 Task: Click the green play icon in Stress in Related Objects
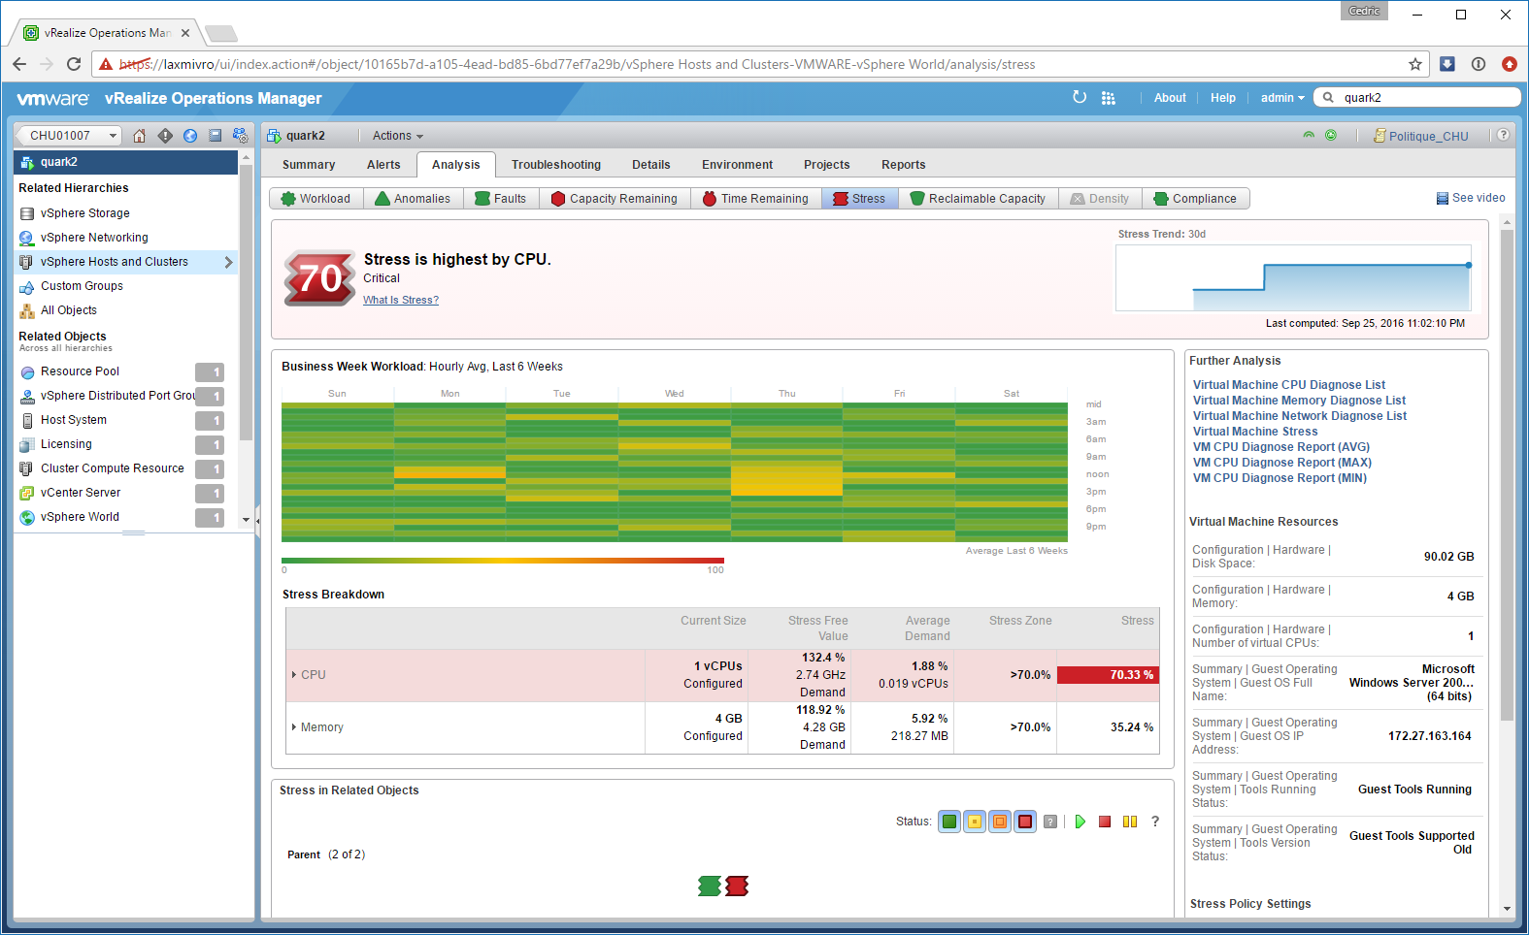(x=1080, y=822)
